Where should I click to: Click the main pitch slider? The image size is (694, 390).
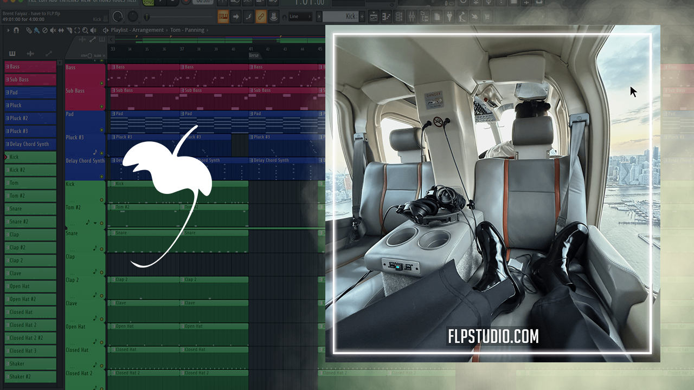point(132,16)
